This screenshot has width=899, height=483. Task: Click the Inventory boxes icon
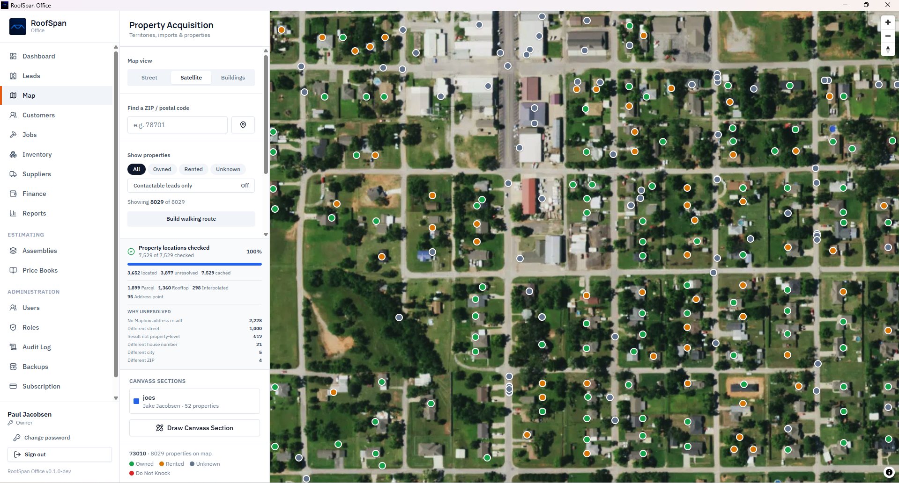coord(13,154)
